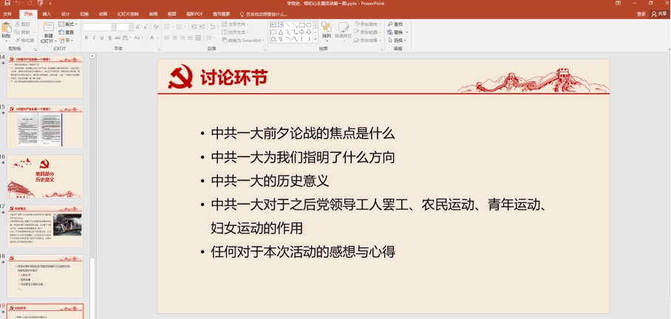Toggle Underline formatting
The image size is (671, 319).
pyautogui.click(x=102, y=38)
